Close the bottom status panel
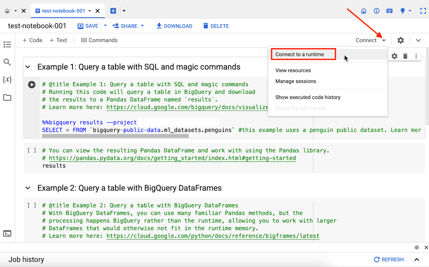Image resolution: width=429 pixels, height=267 pixels. click(426, 247)
